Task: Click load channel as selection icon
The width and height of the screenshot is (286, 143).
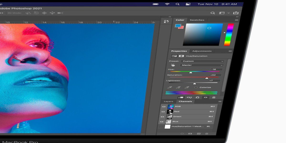Action: point(182,134)
